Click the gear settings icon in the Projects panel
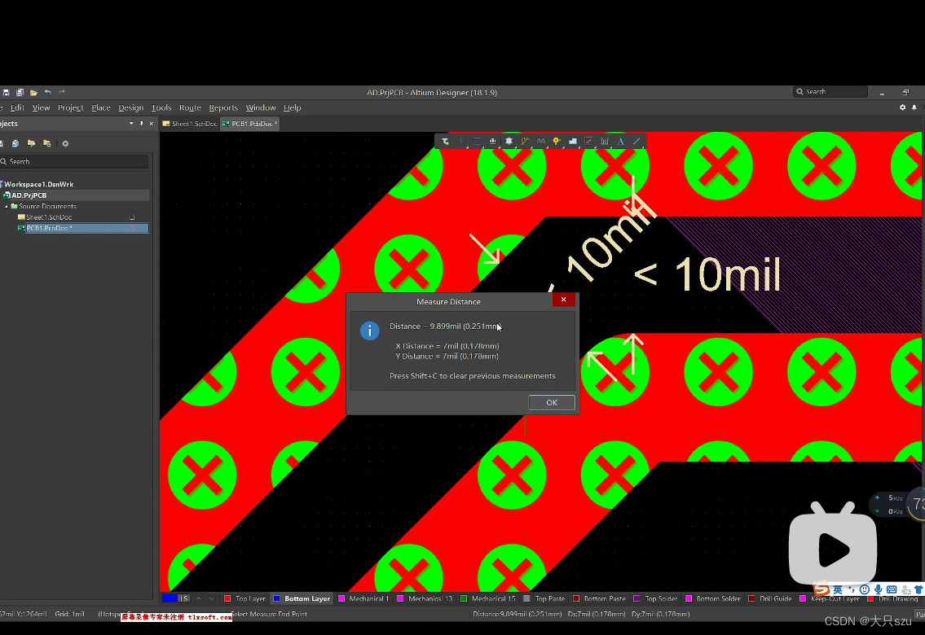 [x=65, y=143]
